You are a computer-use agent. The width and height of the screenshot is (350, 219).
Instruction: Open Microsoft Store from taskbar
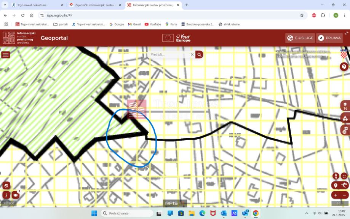point(181,213)
